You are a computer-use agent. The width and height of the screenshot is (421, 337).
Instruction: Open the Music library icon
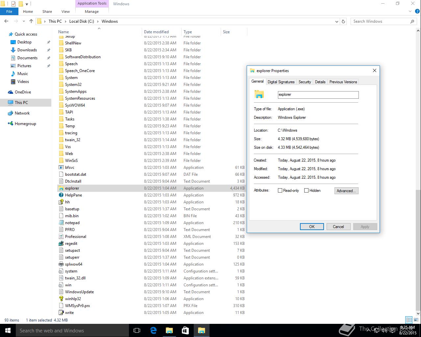pos(13,74)
